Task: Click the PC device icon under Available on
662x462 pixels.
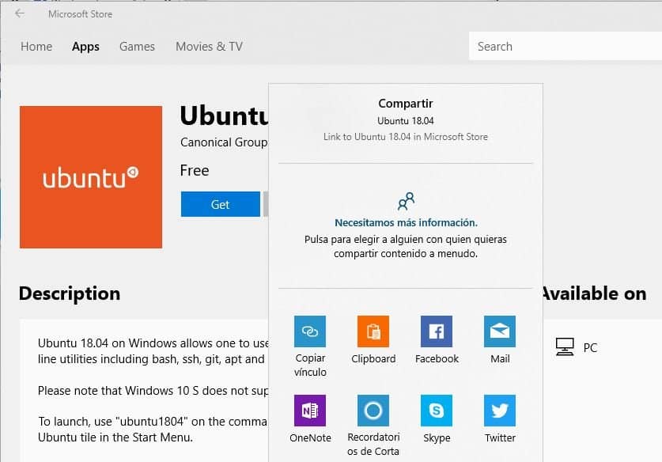Action: coord(566,346)
